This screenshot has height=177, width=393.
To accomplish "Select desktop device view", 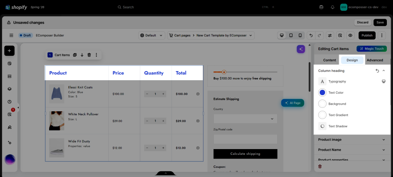I will pos(282,36).
